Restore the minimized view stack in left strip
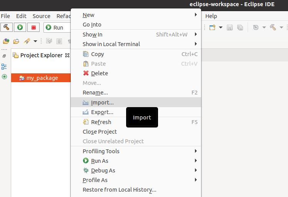 pyautogui.click(x=4, y=56)
